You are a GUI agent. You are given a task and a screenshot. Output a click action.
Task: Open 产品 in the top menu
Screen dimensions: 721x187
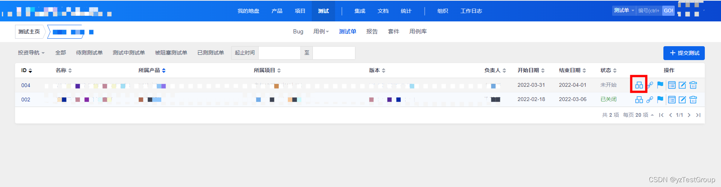(x=277, y=11)
